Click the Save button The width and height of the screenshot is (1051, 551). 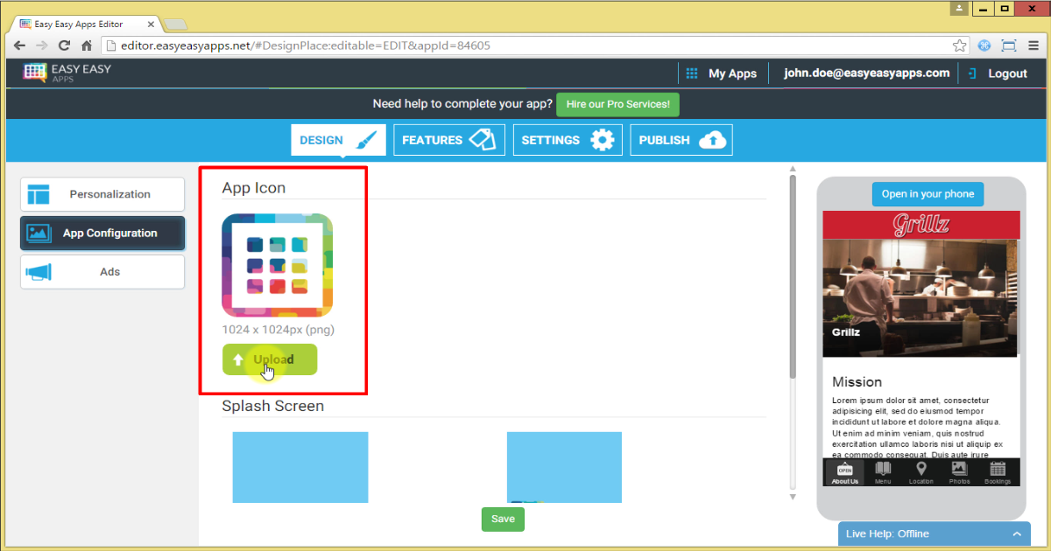pyautogui.click(x=503, y=519)
